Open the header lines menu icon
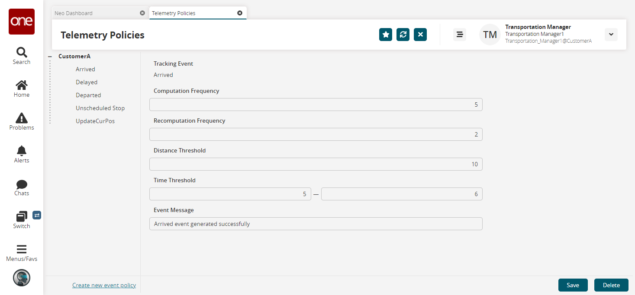Viewport: 635px width, 295px height. pos(460,35)
